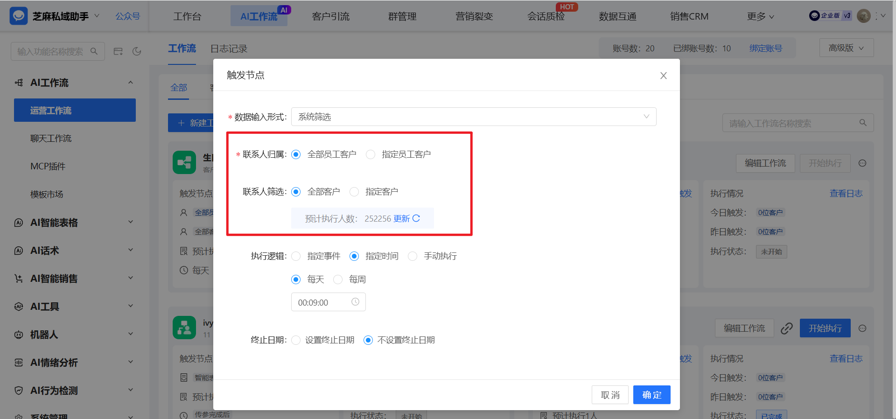The image size is (896, 419).
Task: Click the AI情绪分析 sidebar icon
Action: [x=19, y=363]
